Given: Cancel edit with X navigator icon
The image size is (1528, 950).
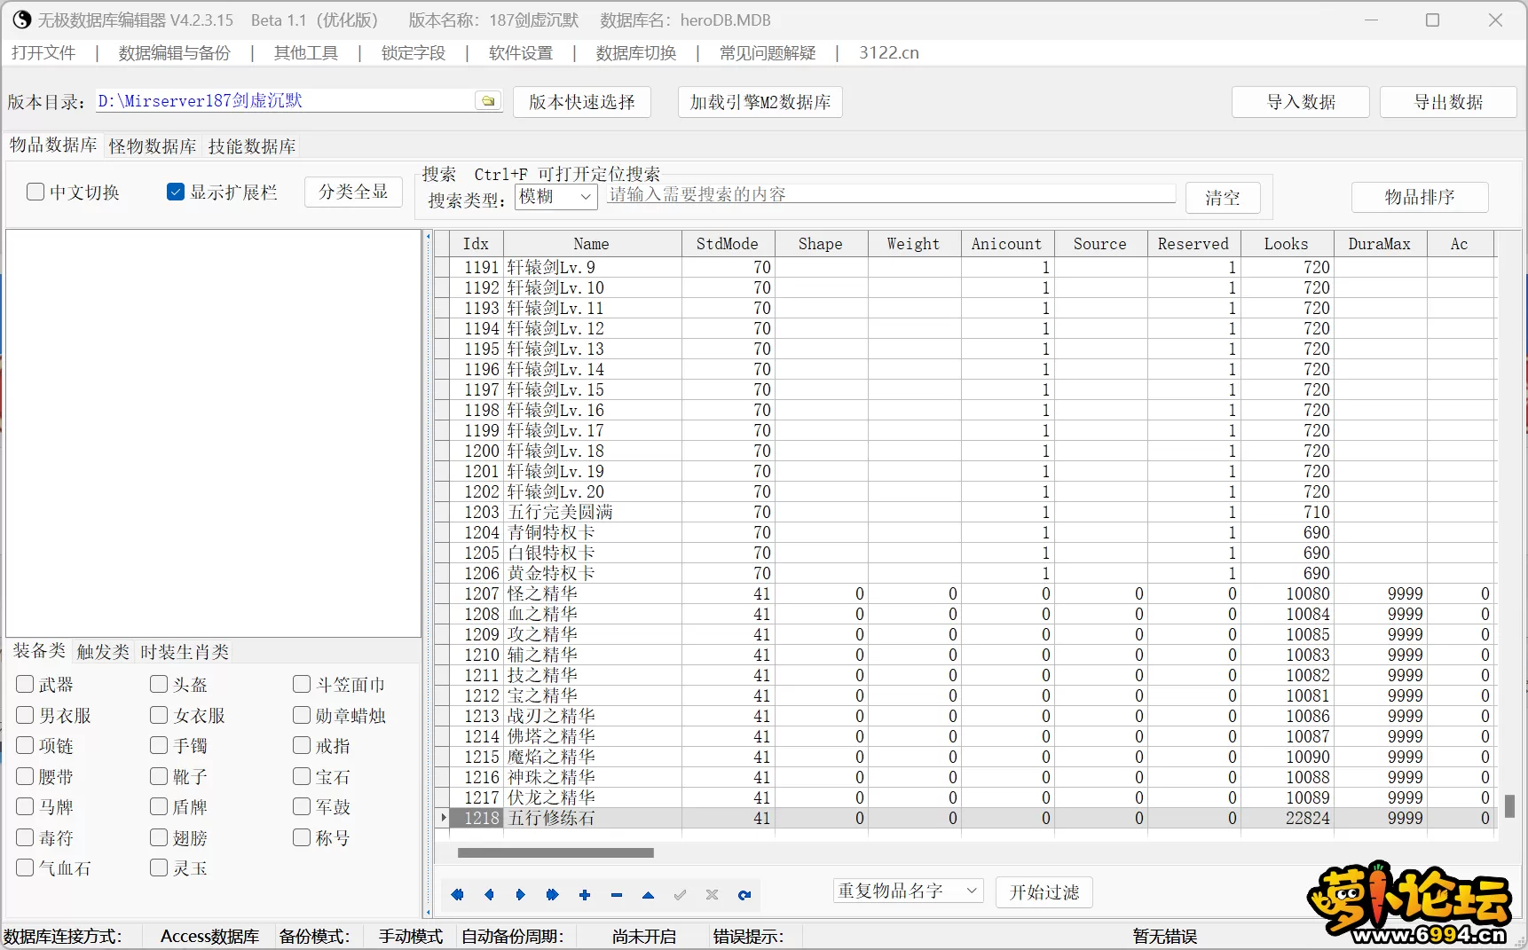Looking at the screenshot, I should tap(713, 895).
